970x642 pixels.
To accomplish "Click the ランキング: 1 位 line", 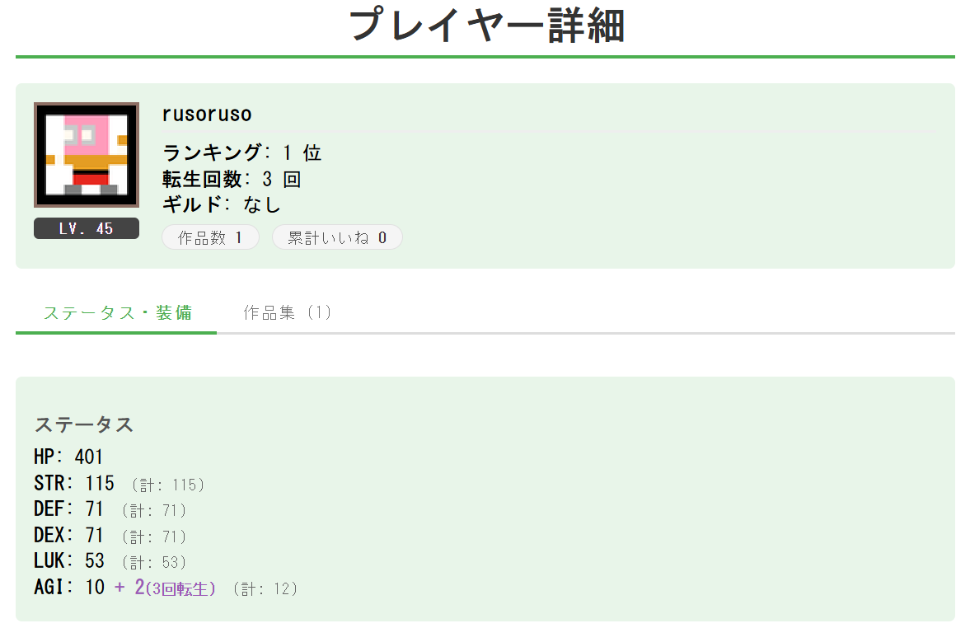I will click(241, 152).
